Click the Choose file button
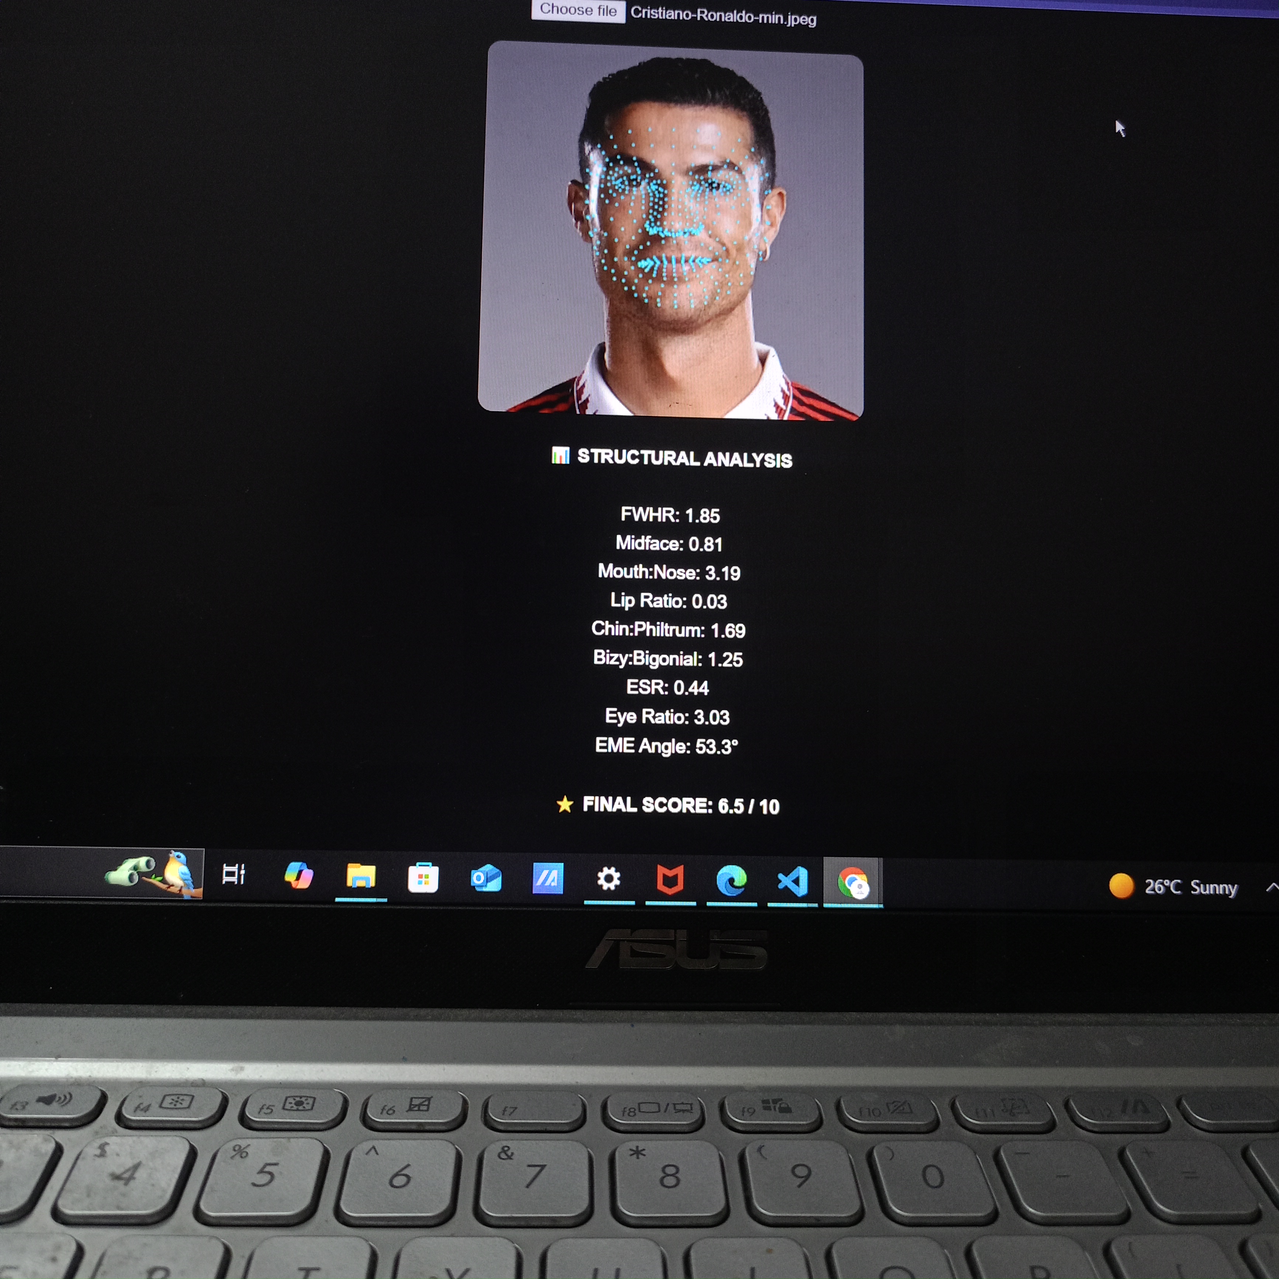Screen dimensions: 1279x1279 coord(577,10)
